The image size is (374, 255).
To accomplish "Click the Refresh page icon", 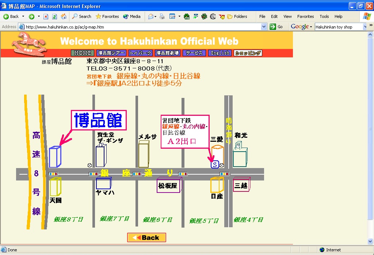I will [55, 16].
